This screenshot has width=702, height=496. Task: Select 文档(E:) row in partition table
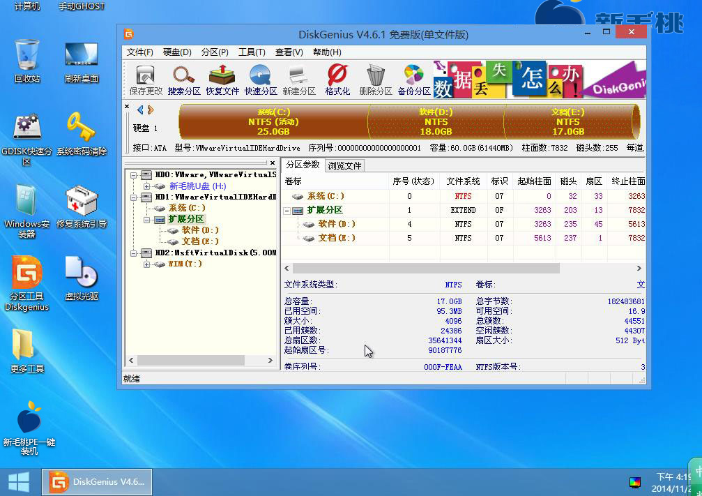[464, 238]
